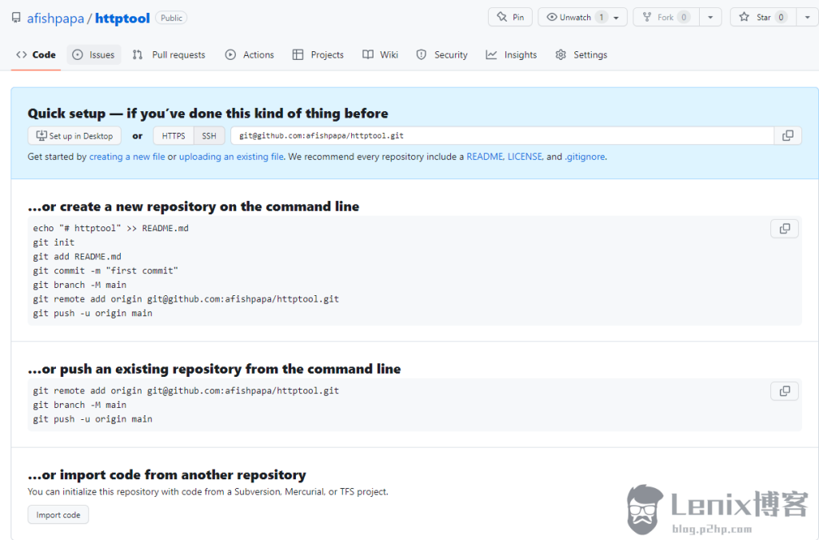Switch to the Actions tab
The image size is (819, 540).
[250, 54]
